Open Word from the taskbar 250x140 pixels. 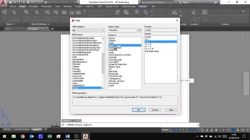tap(68, 136)
